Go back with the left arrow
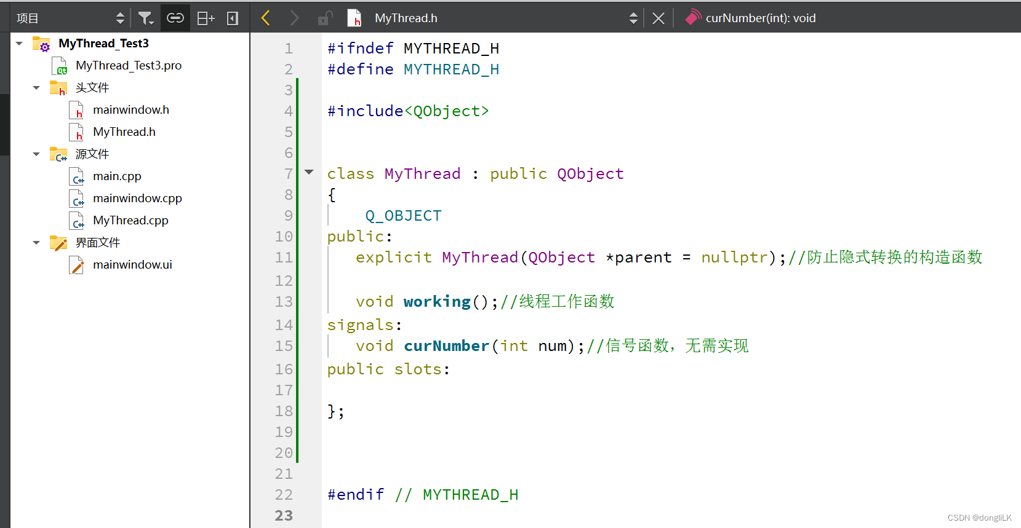Screen dimensions: 1021x528 coord(266,18)
